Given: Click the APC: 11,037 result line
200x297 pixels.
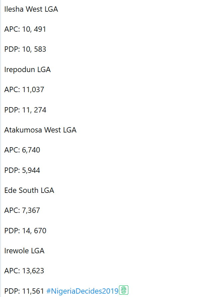Looking at the screenshot, I should coord(24,89).
